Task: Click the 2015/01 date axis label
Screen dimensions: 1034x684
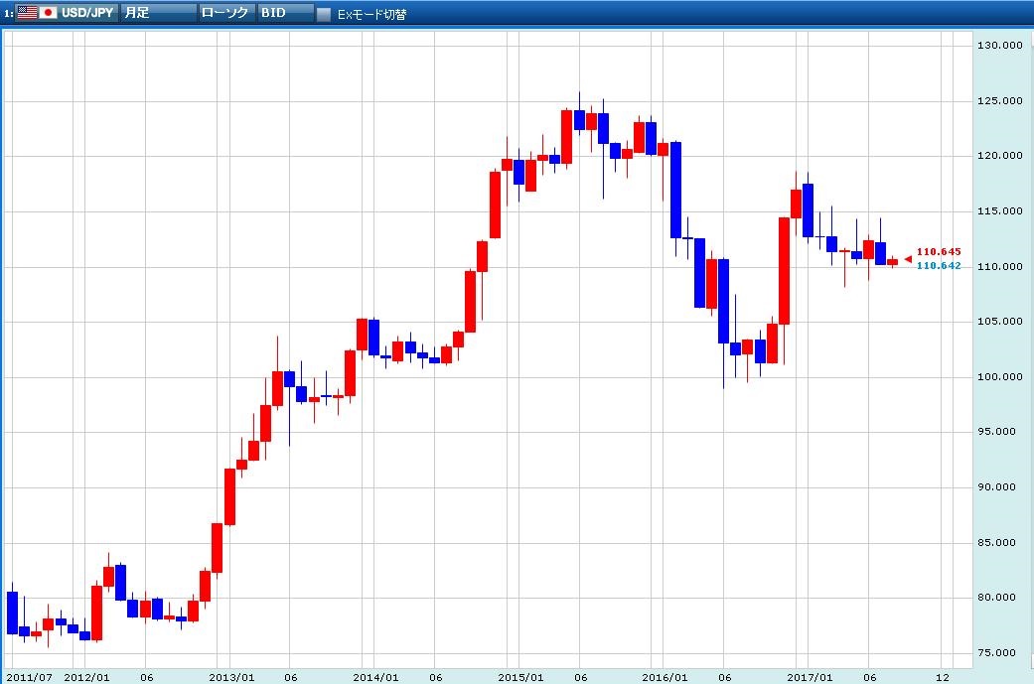Action: (520, 677)
